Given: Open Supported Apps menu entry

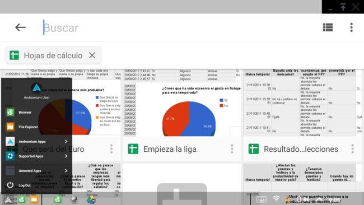Looking at the screenshot, I should coord(36,156).
